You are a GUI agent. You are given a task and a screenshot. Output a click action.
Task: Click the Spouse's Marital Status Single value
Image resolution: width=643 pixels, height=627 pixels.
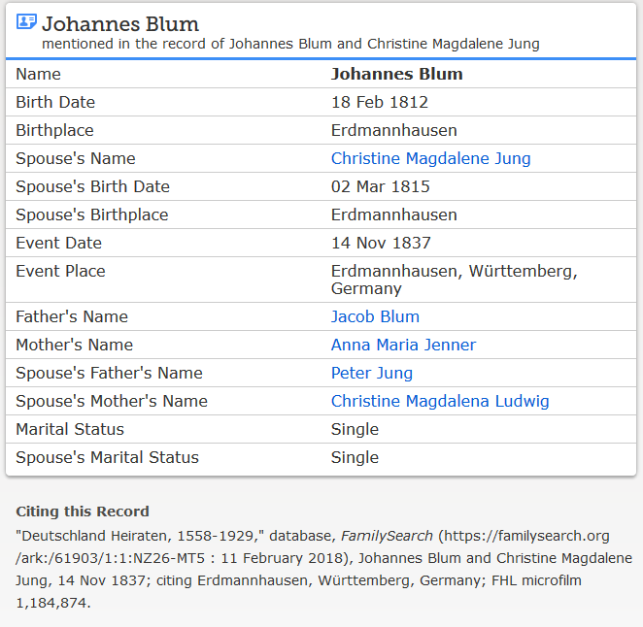(355, 457)
